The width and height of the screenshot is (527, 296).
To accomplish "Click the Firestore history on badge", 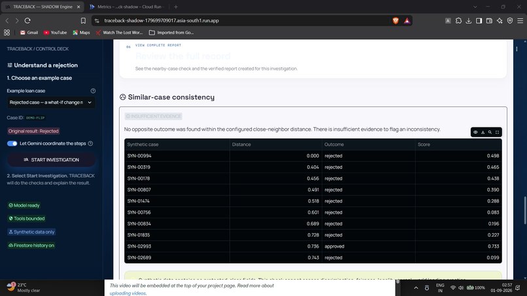I will click(x=31, y=245).
